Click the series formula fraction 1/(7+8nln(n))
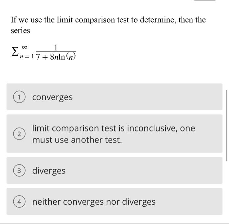The width and height of the screenshot is (229, 224). coord(56,52)
